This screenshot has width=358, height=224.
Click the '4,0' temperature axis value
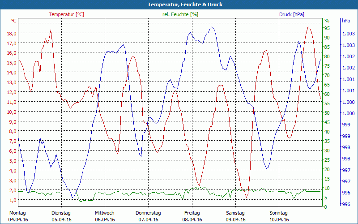(x=13, y=171)
